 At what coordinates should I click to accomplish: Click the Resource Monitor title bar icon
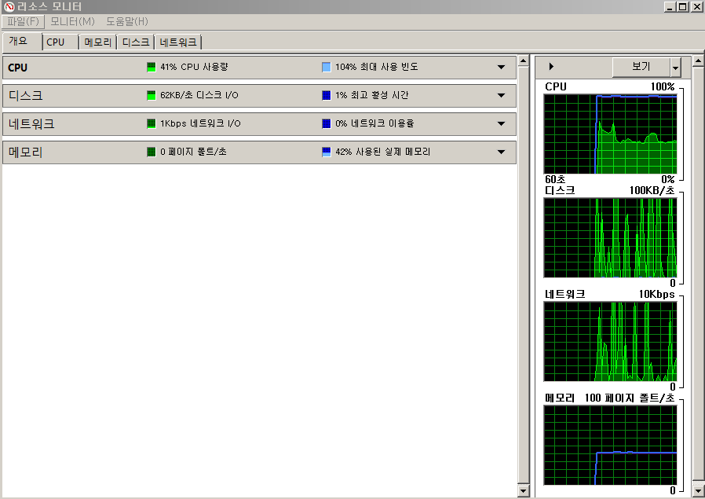pyautogui.click(x=9, y=6)
